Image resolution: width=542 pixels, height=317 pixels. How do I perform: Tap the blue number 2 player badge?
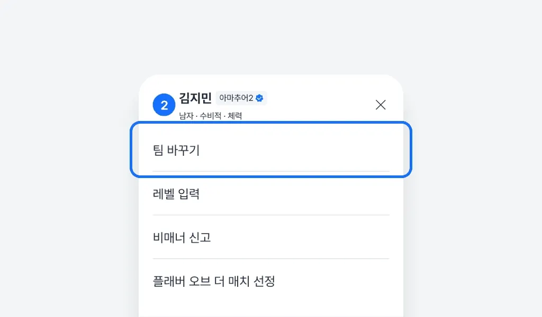(x=164, y=105)
